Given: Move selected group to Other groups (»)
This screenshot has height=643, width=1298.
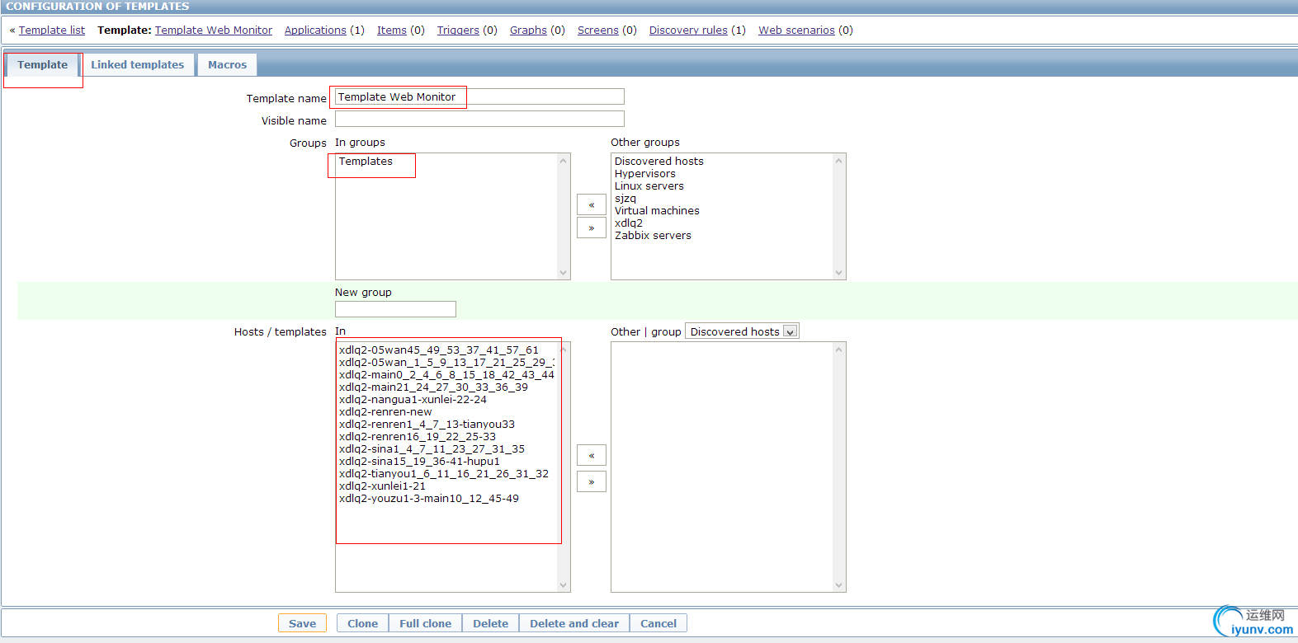Looking at the screenshot, I should point(592,228).
